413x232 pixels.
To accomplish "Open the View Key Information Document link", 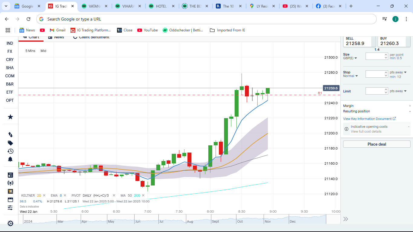I will coord(369,119).
